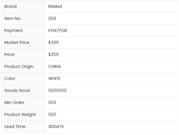179x135 pixels.
Task: Select the $399 market price value
Action: point(53,42)
